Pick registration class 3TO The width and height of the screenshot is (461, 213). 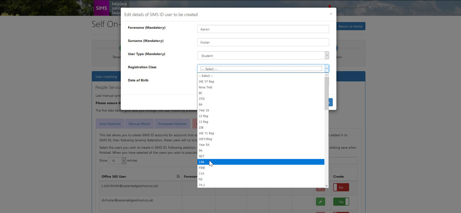pos(261,99)
